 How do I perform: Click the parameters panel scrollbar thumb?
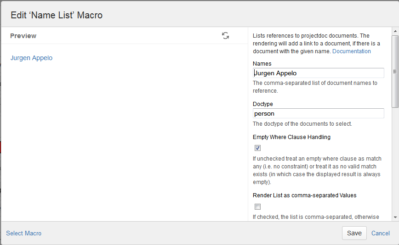coord(394,71)
